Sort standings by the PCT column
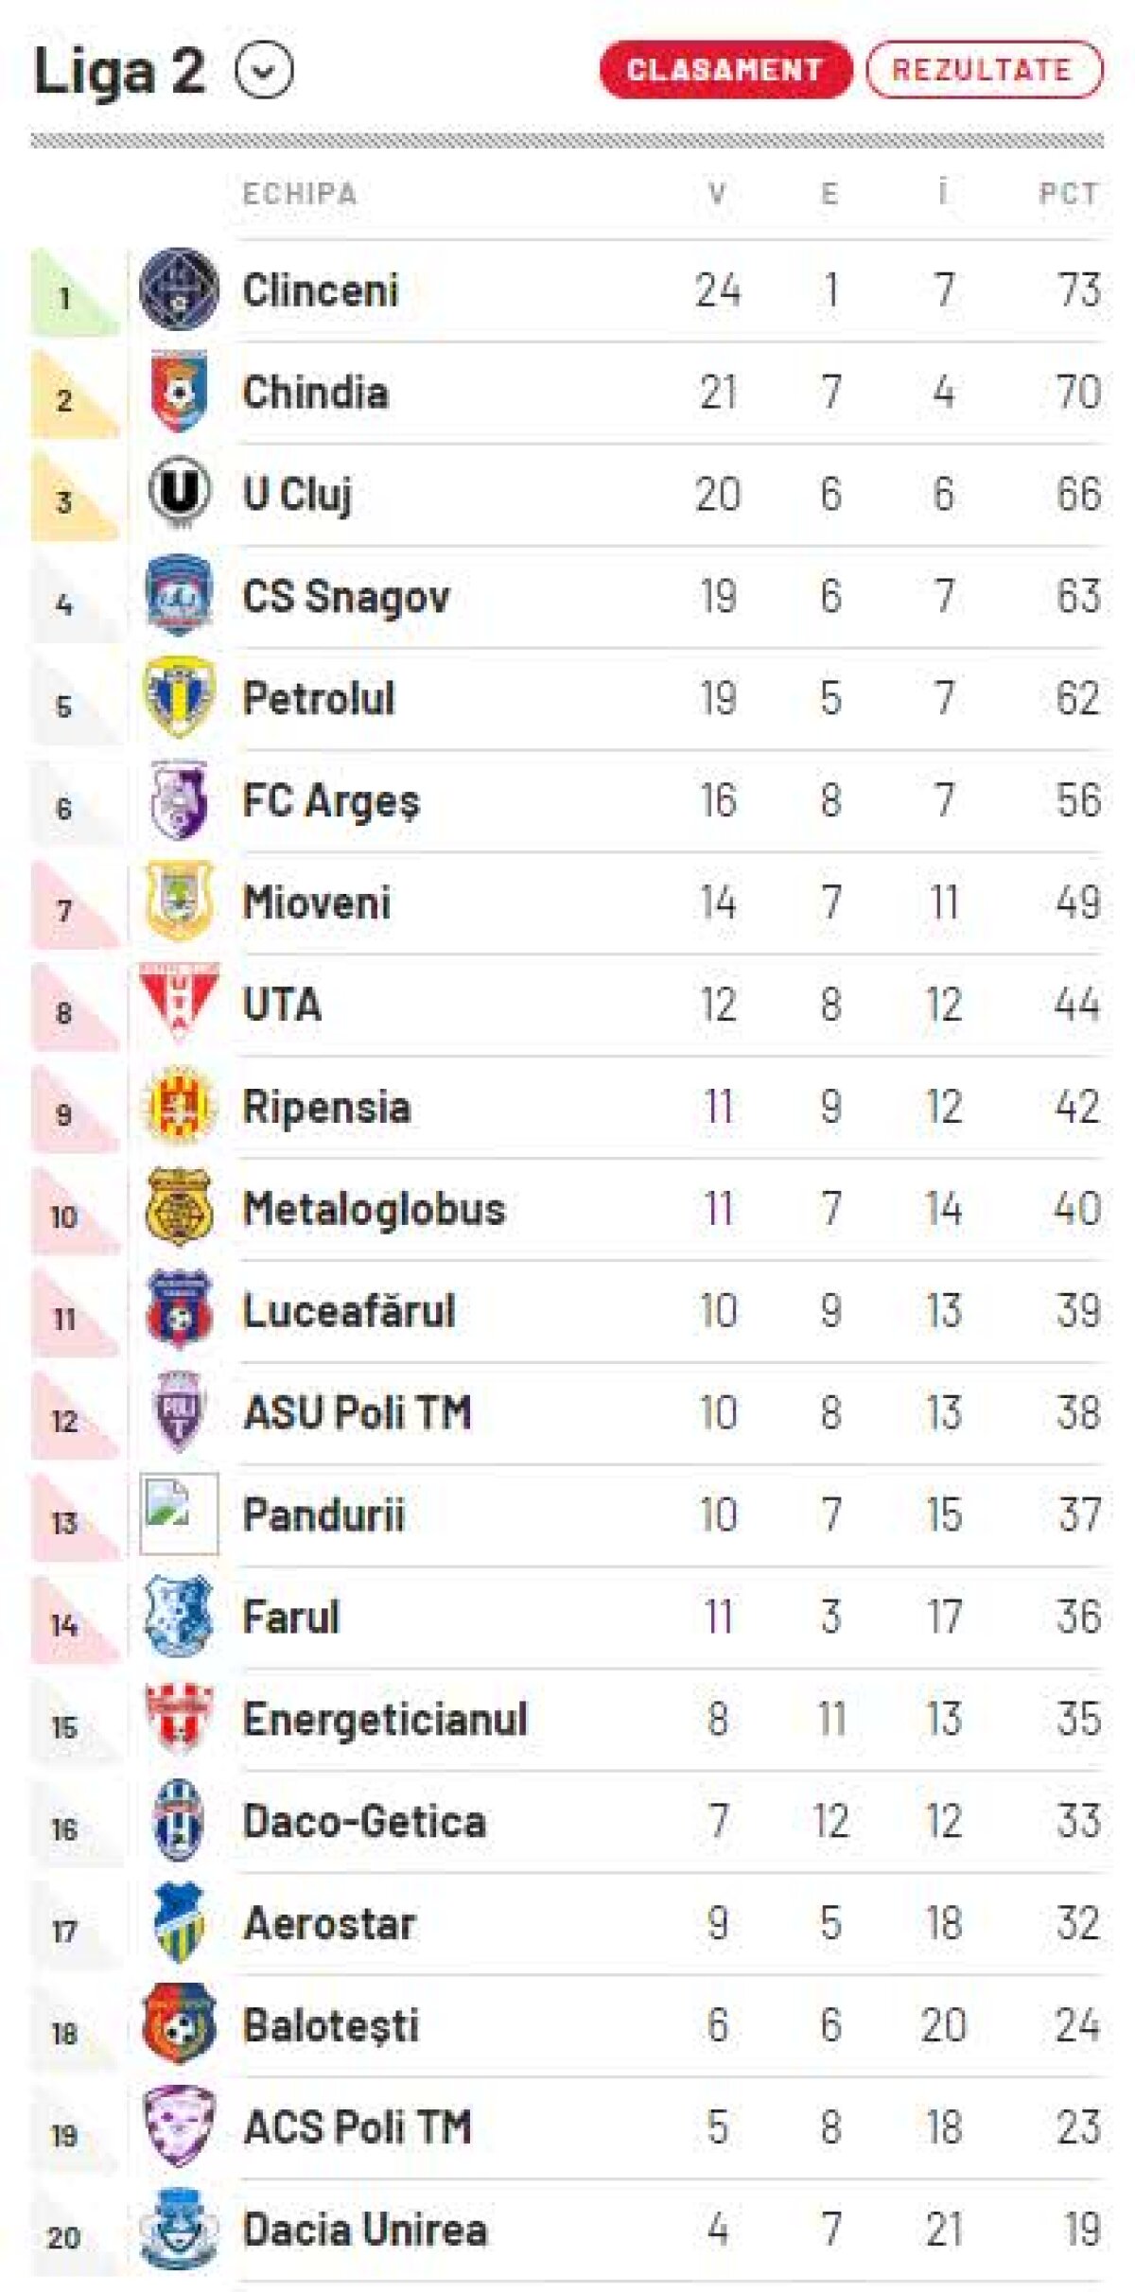Screen dimensions: 1135x2292 1066,194
